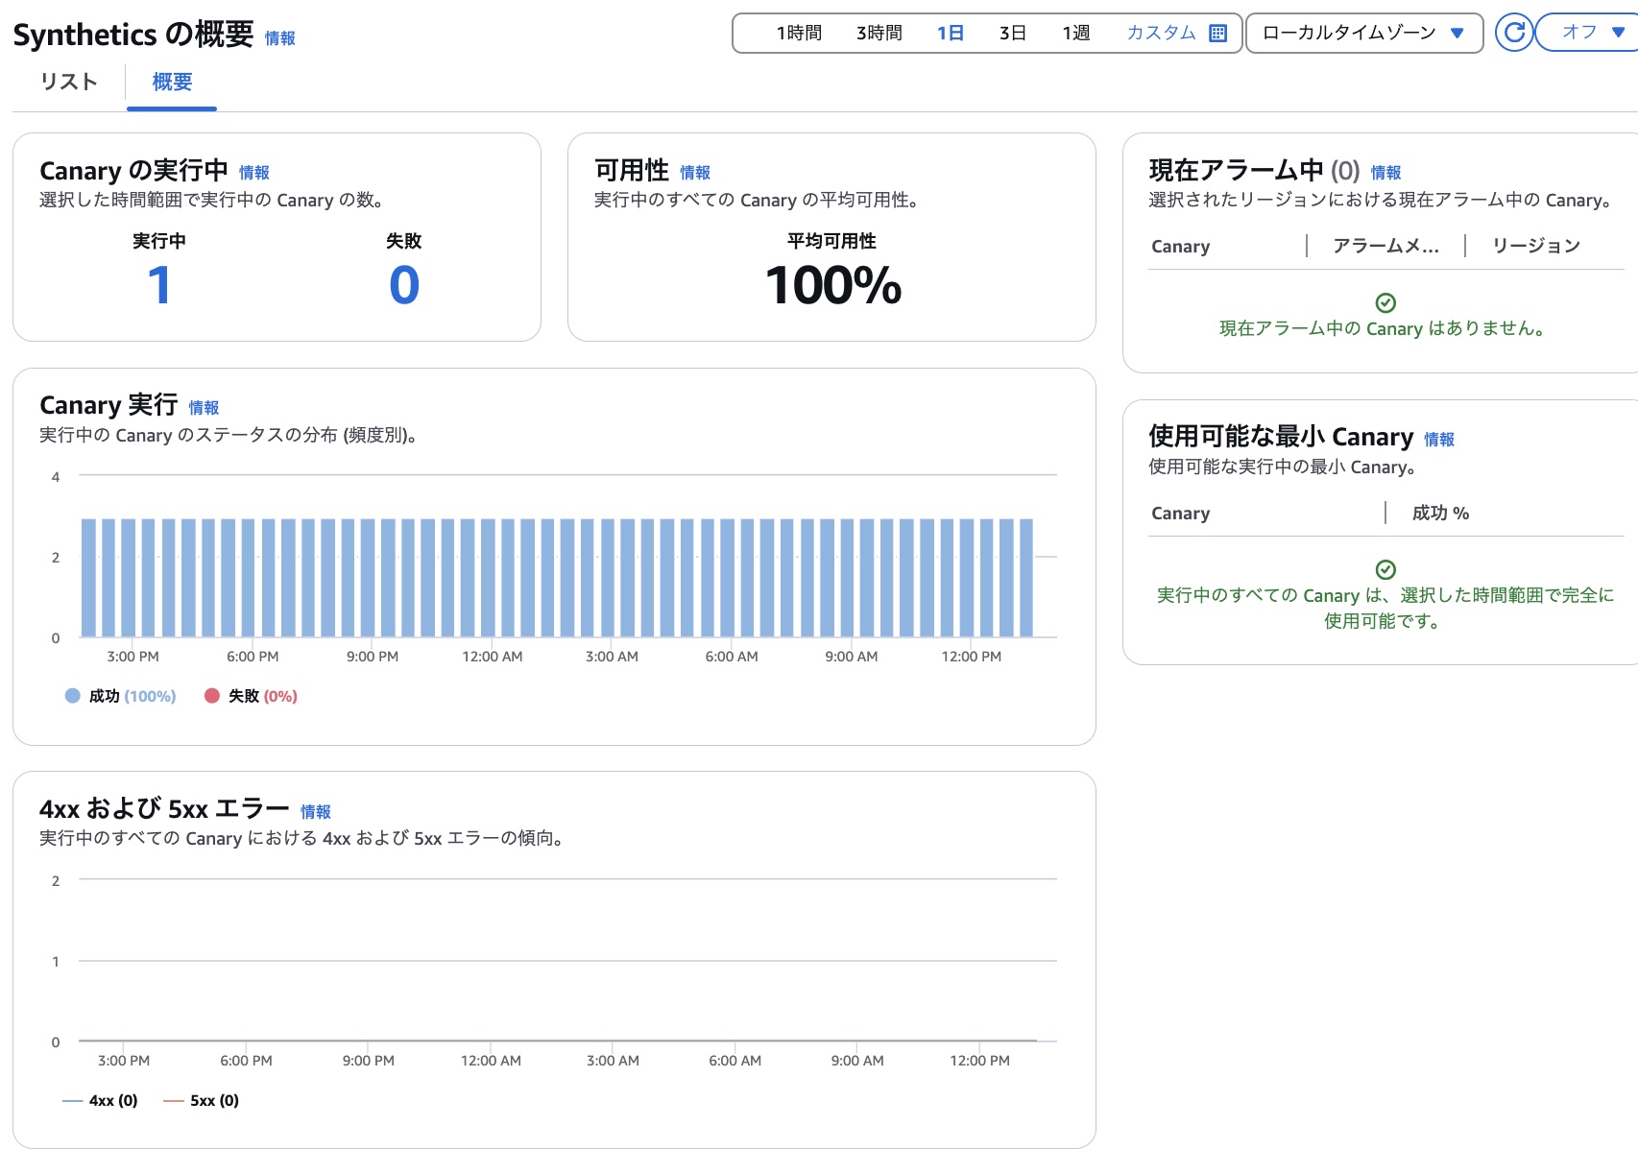Click the 5xx legend line marker

(x=174, y=1101)
